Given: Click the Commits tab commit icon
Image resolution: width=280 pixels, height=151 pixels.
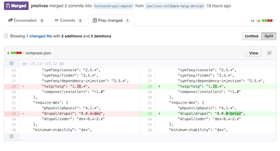Looking at the screenshot, I should click(x=56, y=20).
